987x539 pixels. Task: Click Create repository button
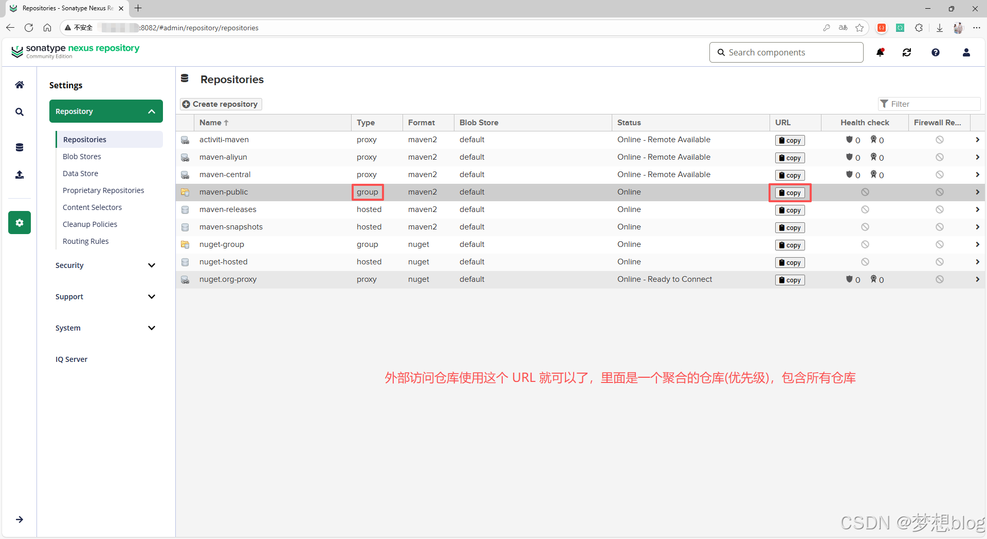point(221,104)
